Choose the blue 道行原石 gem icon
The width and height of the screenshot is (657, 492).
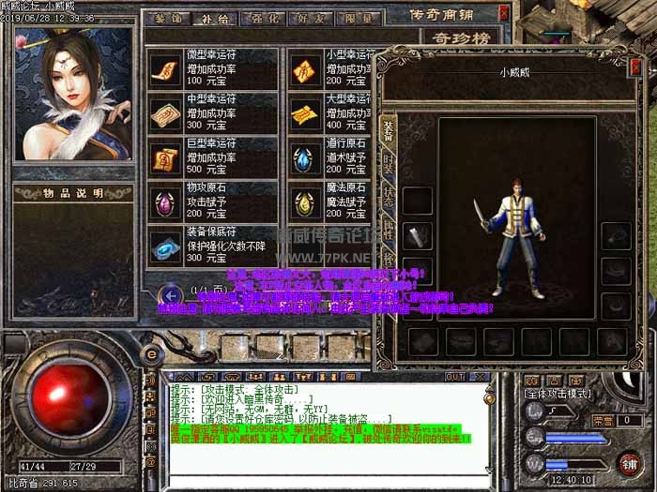[305, 158]
